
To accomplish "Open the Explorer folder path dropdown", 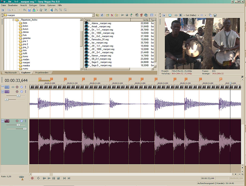I will click(93, 15).
